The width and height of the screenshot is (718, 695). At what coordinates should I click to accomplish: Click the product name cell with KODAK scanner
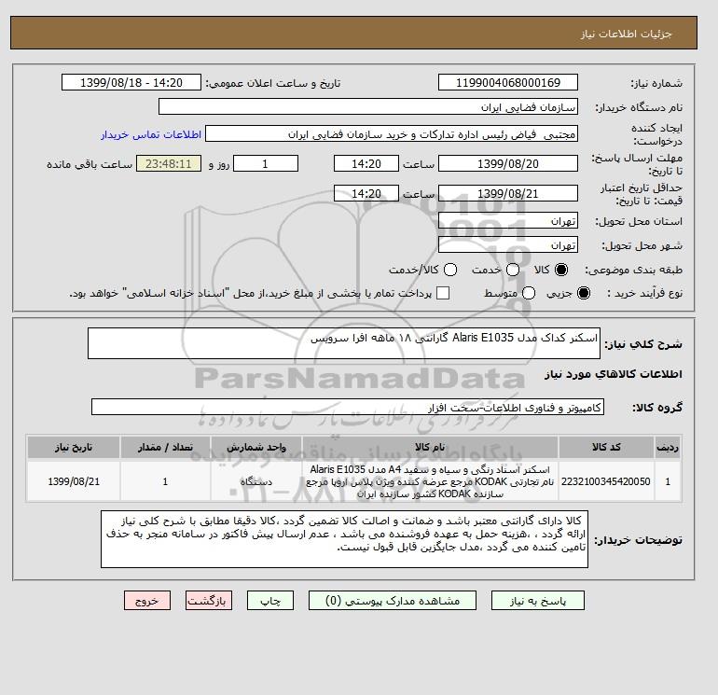coord(430,481)
